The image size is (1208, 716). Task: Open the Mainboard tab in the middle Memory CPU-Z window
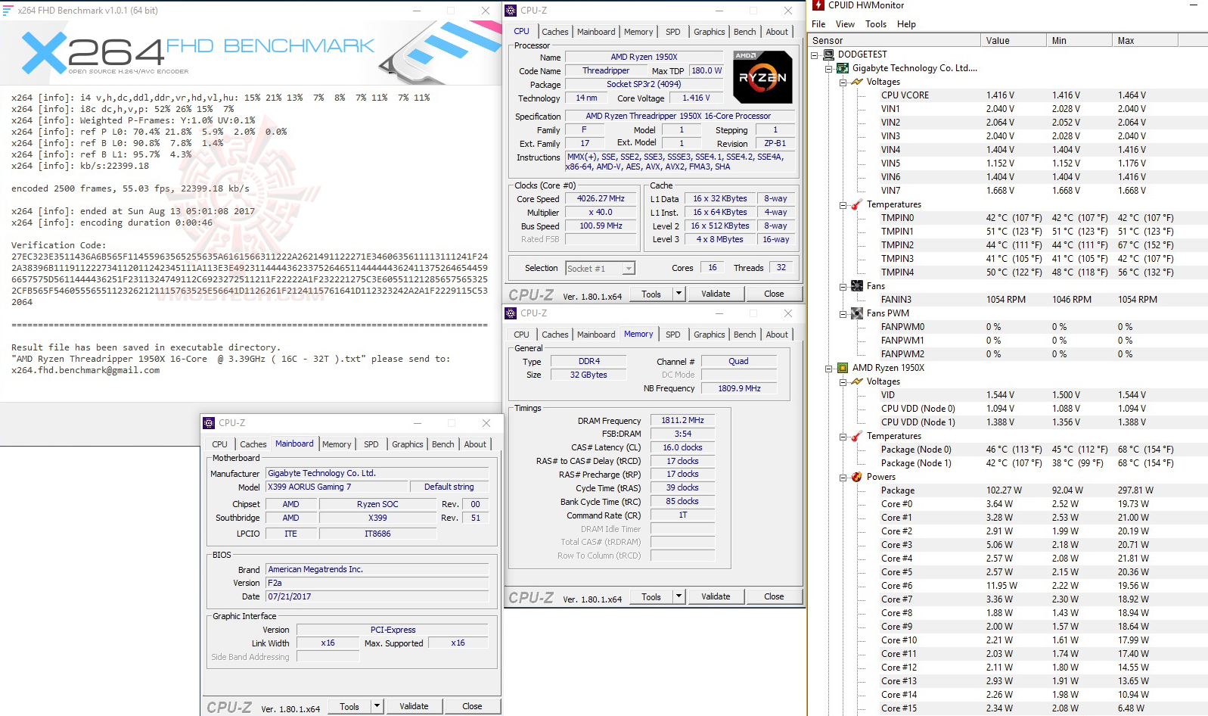click(596, 335)
